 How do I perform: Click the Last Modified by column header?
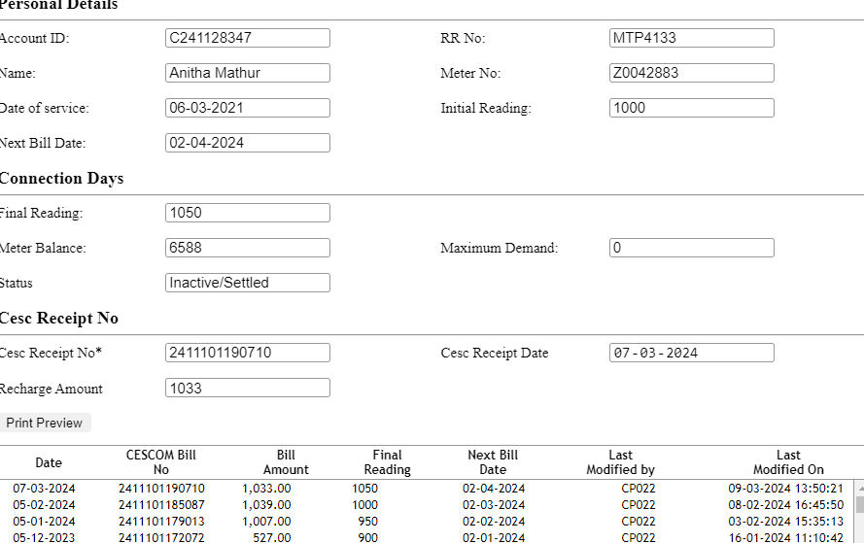pyautogui.click(x=620, y=462)
